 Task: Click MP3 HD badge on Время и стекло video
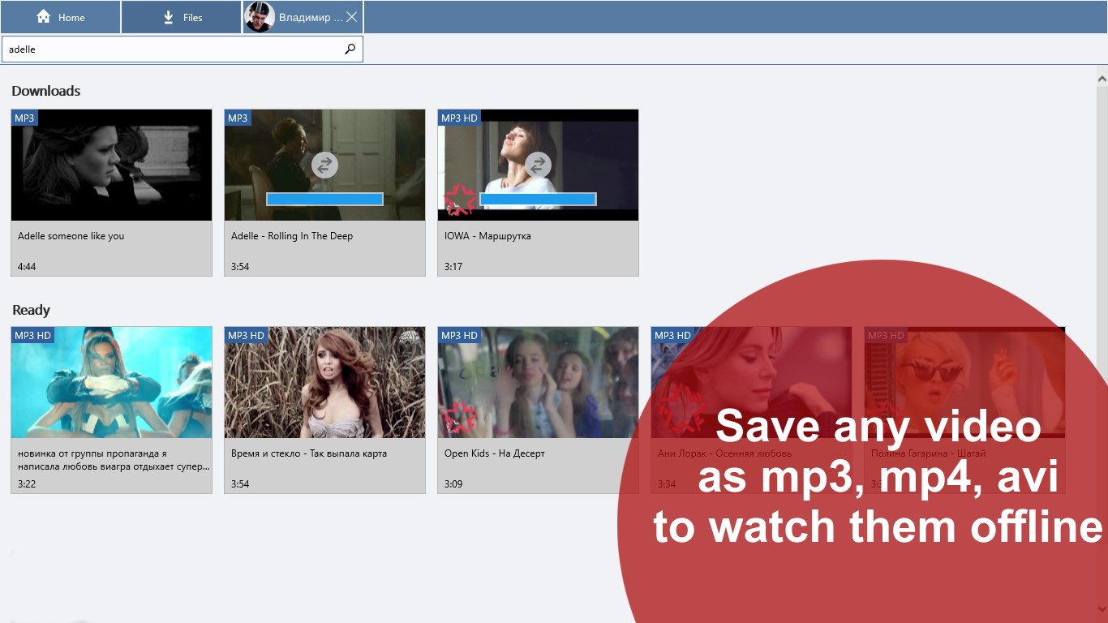(246, 336)
